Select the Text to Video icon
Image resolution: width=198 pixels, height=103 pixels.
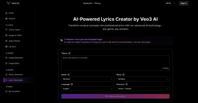point(6,30)
